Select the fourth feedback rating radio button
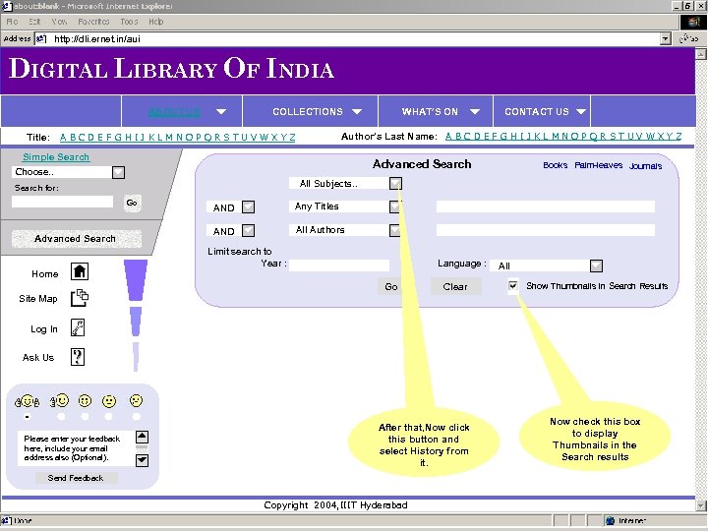708x531 pixels. (109, 417)
